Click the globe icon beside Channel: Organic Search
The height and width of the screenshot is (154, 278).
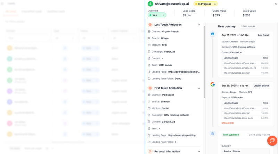pos(149,31)
